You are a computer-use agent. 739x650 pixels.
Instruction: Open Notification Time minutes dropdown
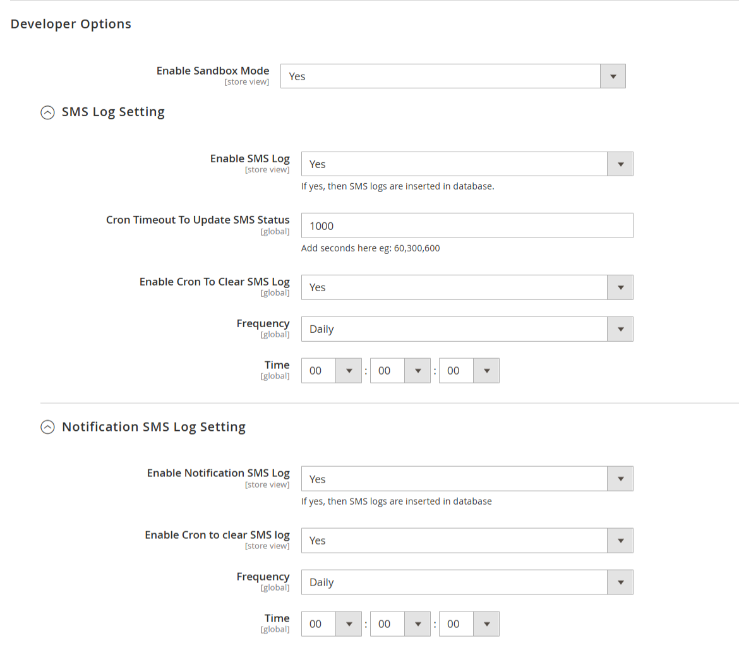(400, 624)
